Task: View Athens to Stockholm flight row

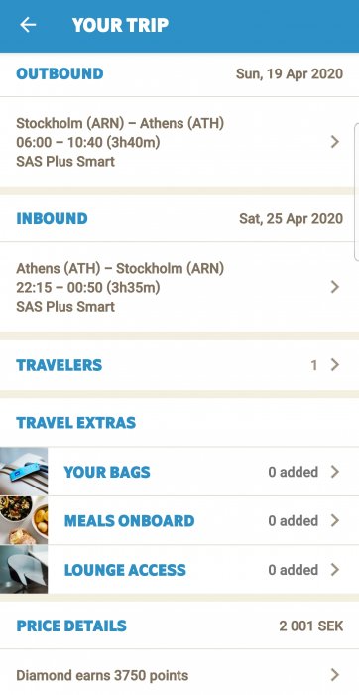Action: pyautogui.click(x=179, y=287)
